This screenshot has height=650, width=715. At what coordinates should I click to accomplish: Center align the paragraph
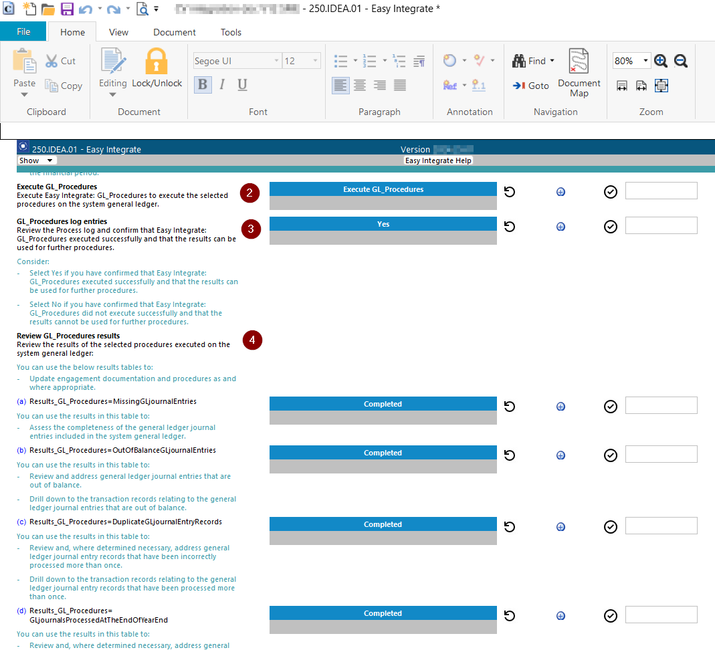(360, 86)
